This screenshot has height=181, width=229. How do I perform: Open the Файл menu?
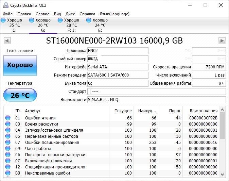[x=7, y=14]
